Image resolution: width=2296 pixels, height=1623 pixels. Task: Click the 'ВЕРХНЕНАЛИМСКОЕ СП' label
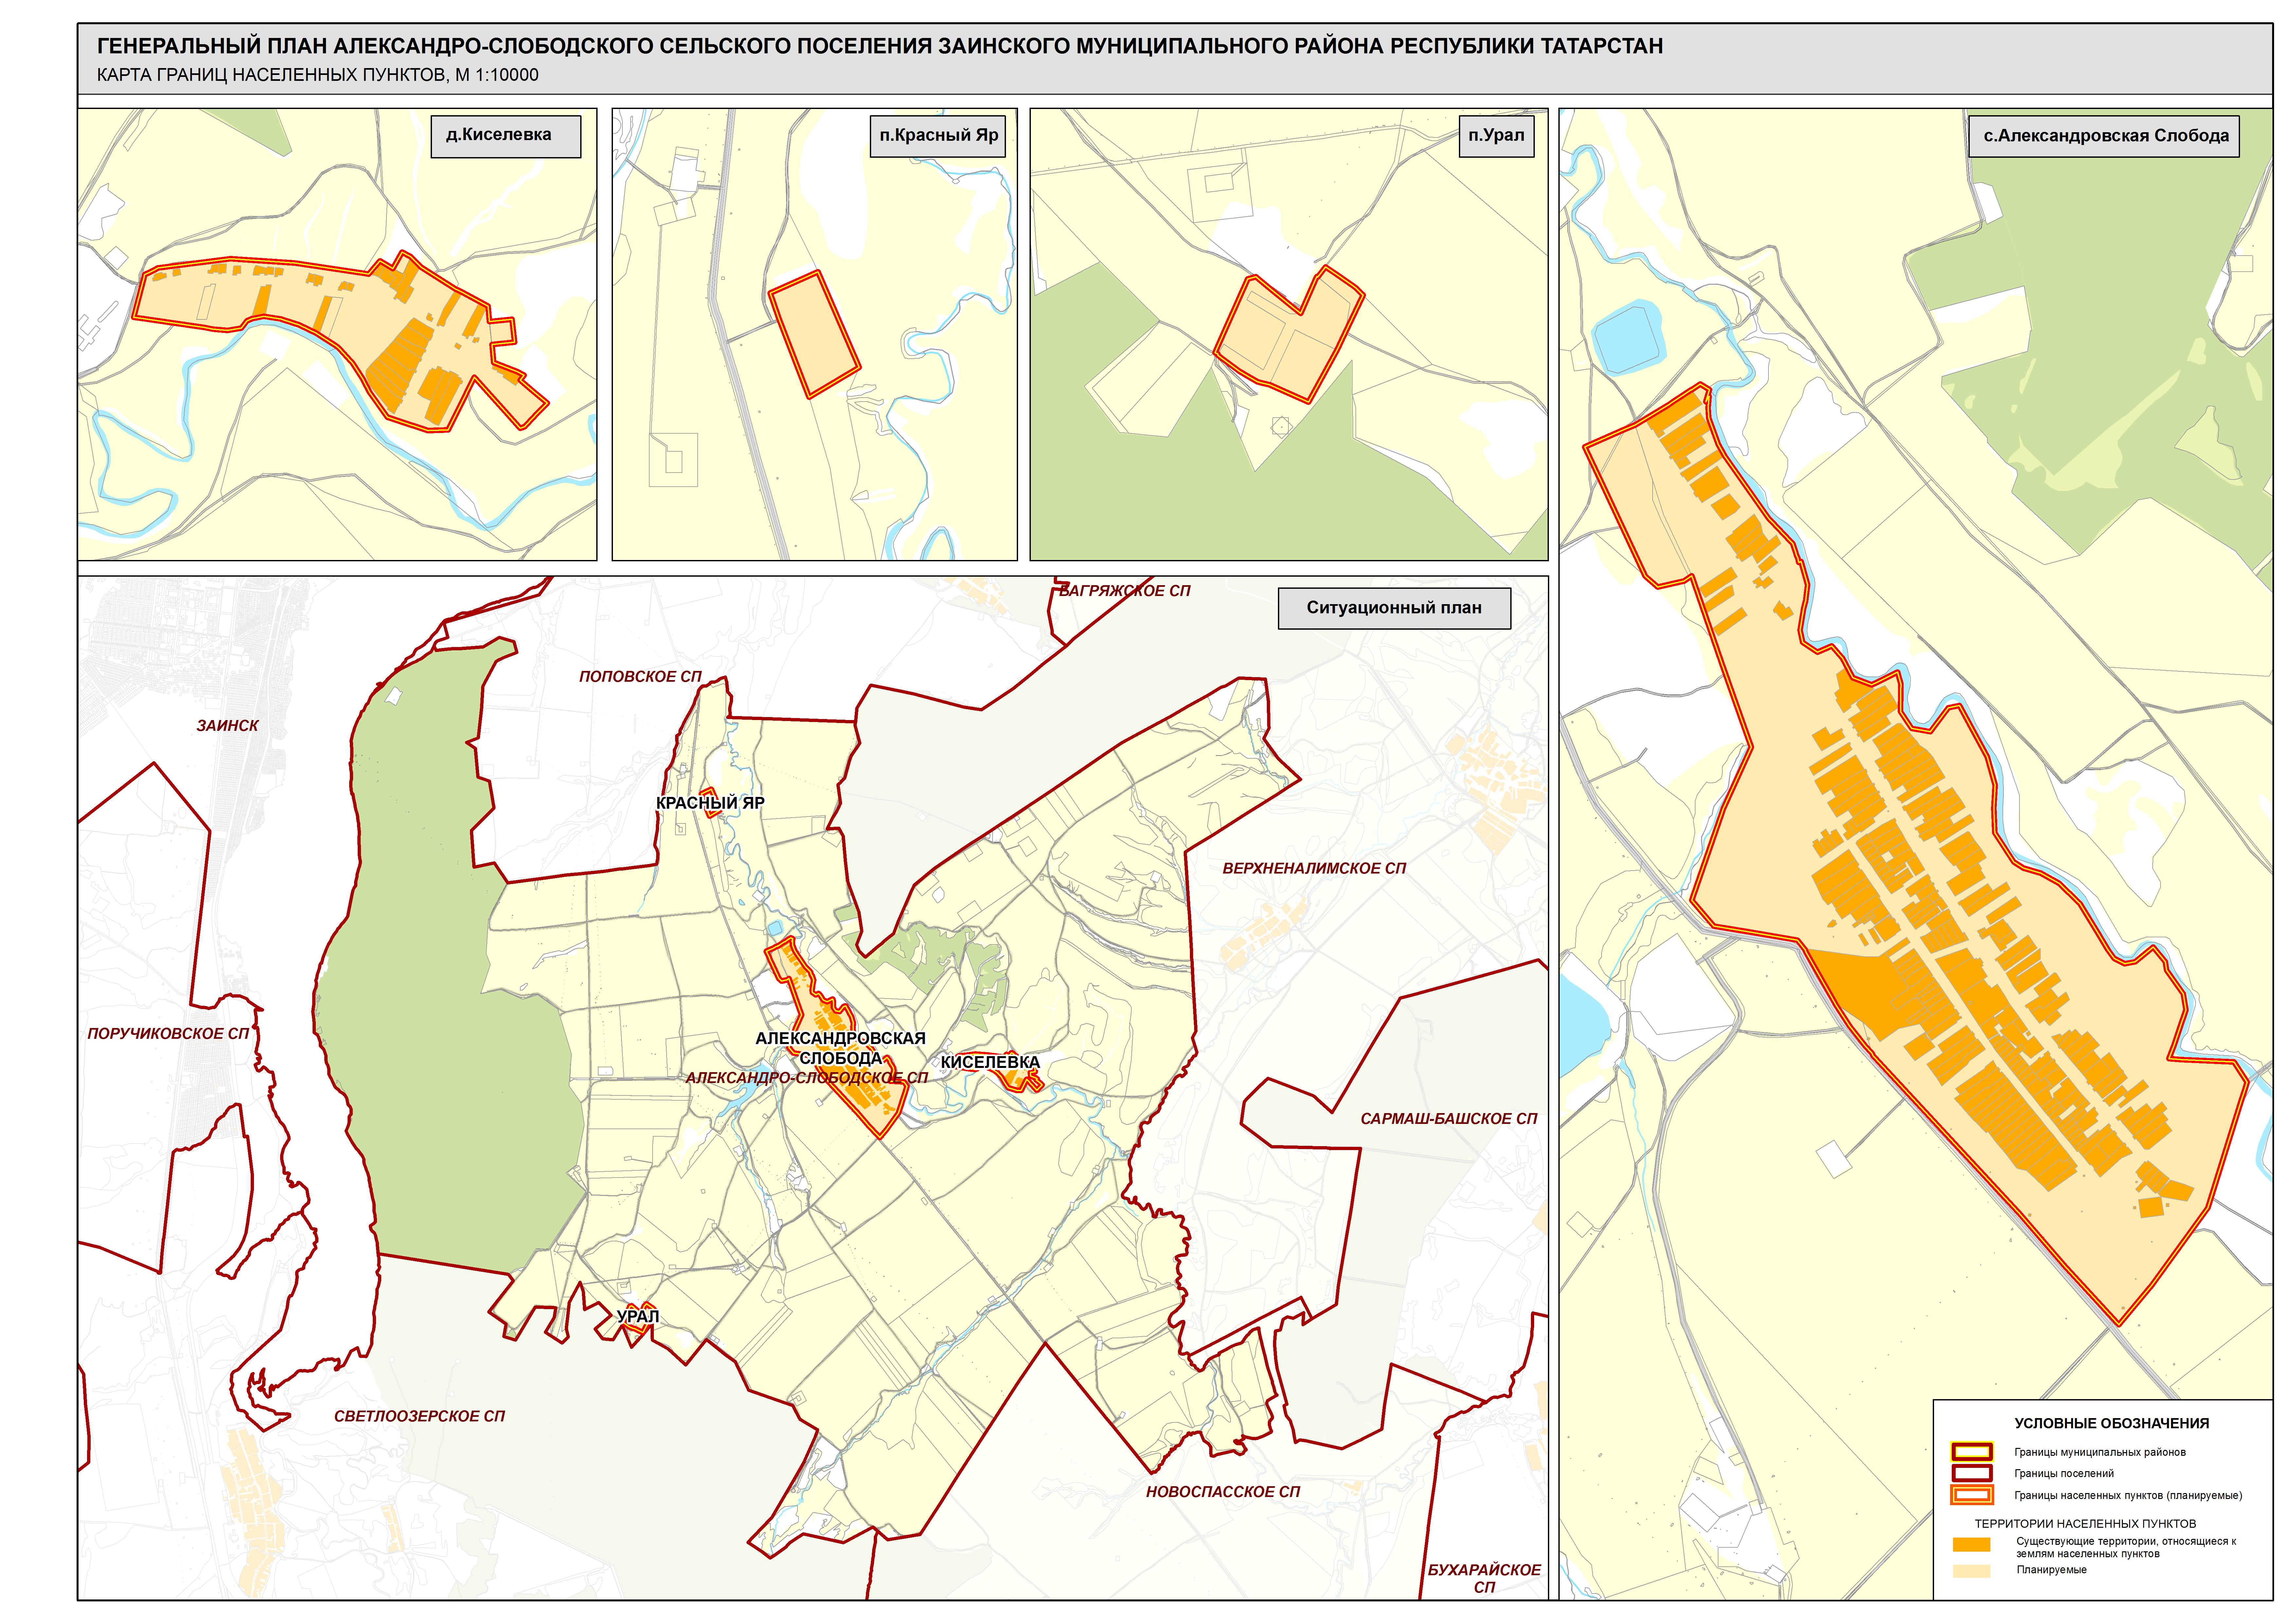1314,869
